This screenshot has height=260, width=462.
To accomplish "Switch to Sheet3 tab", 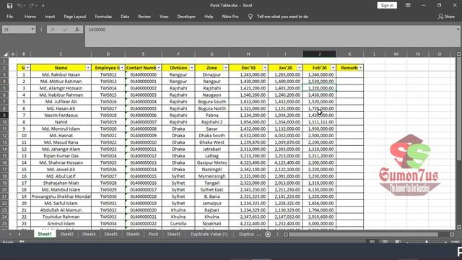I will [174, 234].
